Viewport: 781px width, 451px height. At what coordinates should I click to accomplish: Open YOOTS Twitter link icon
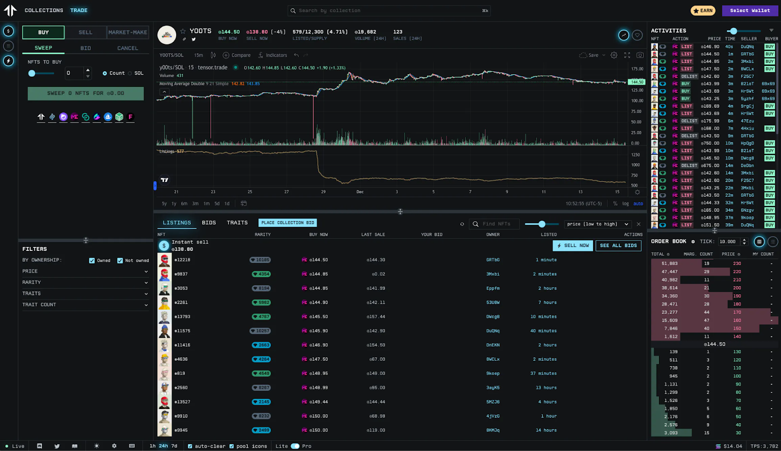coord(194,39)
